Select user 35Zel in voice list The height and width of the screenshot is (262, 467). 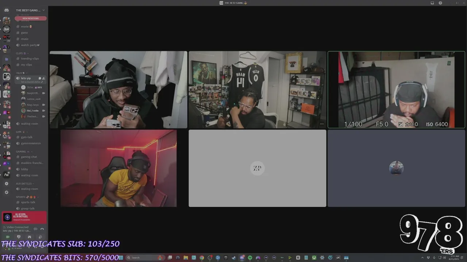point(33,87)
